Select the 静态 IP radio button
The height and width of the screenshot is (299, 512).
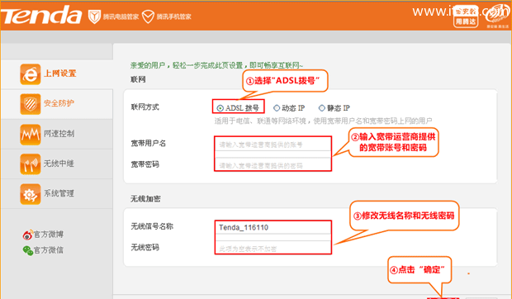(322, 107)
